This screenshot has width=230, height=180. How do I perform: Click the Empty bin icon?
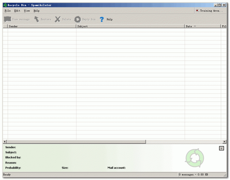click(x=77, y=19)
